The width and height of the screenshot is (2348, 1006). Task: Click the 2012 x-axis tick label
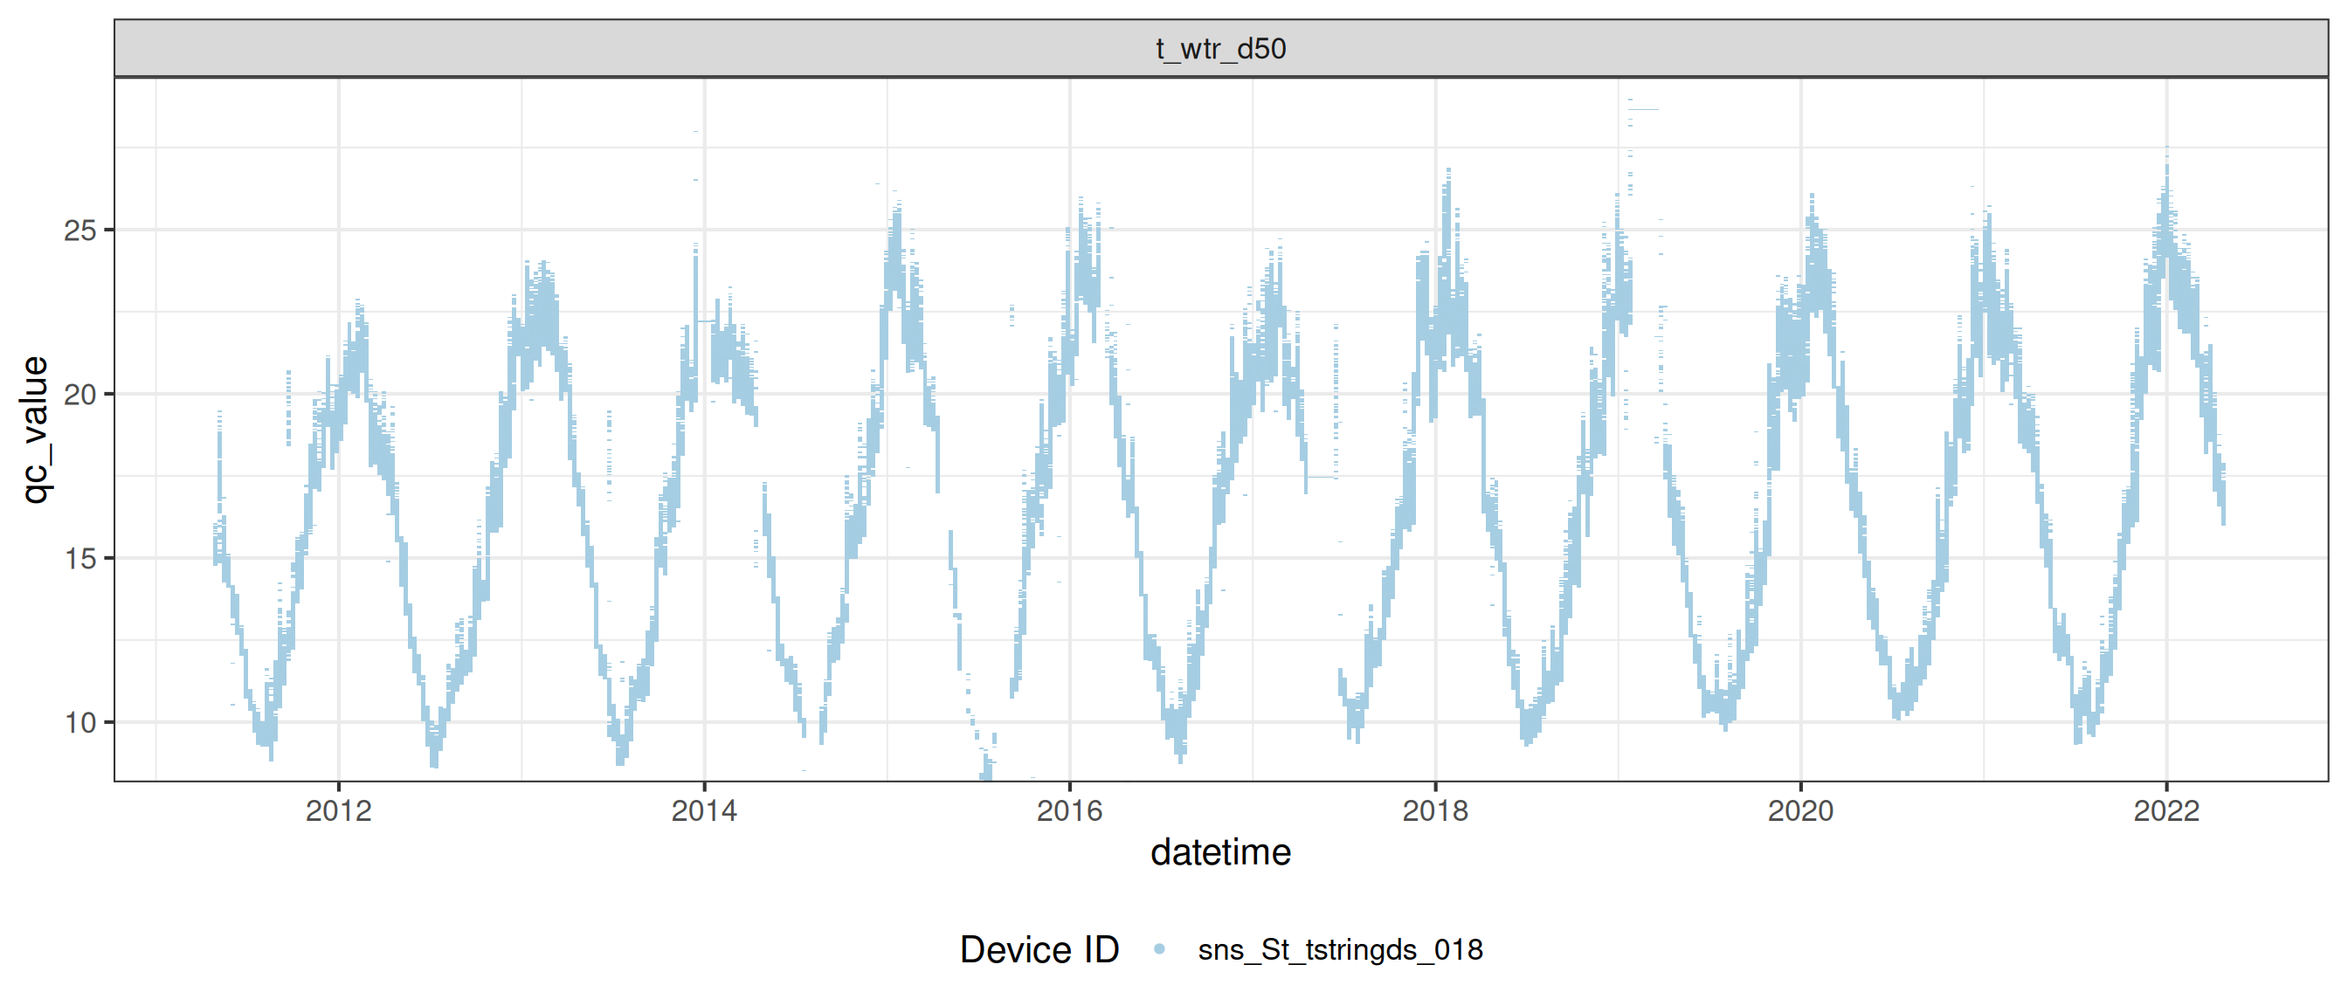[338, 810]
